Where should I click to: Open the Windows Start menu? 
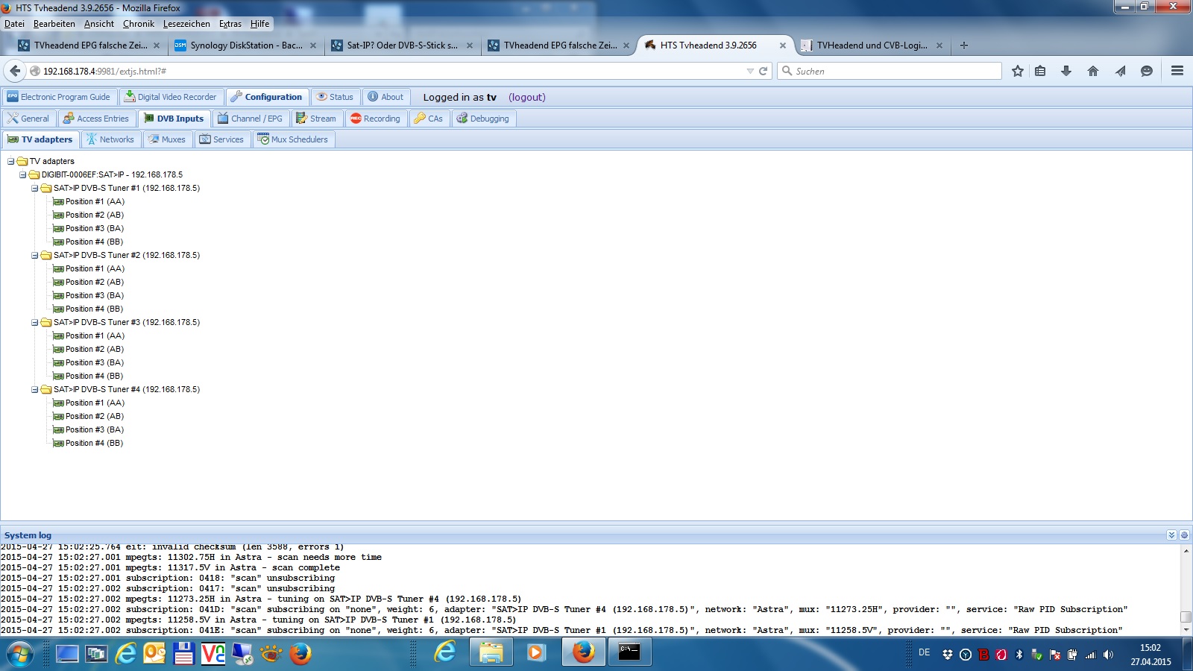pos(19,654)
